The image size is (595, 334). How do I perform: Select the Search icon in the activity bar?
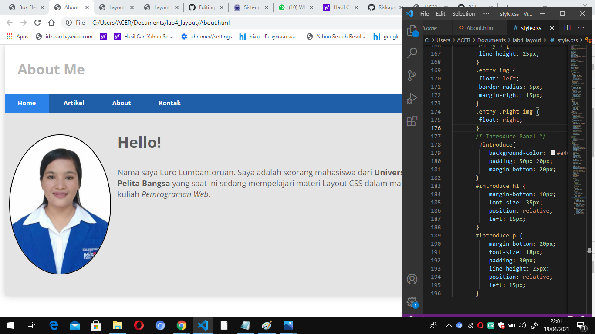coord(412,53)
